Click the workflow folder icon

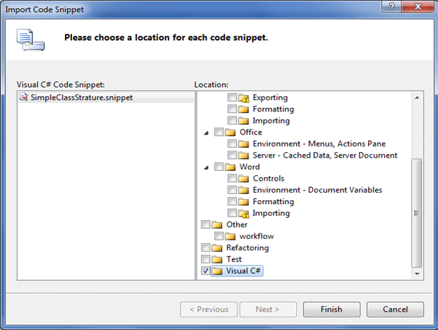[x=230, y=236]
